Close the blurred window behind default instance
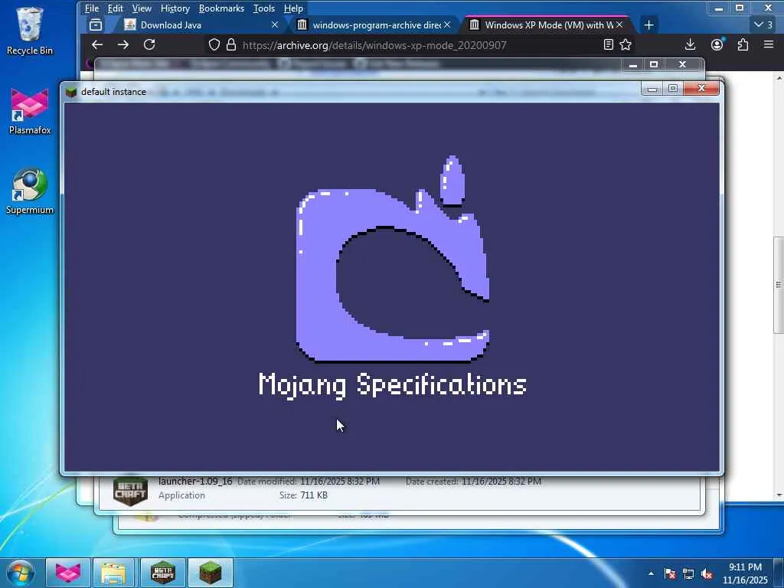The width and height of the screenshot is (784, 588). [682, 64]
